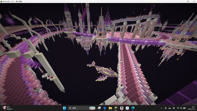Open File Explorer from the taskbar
197x111 pixels.
pyautogui.click(x=110, y=108)
